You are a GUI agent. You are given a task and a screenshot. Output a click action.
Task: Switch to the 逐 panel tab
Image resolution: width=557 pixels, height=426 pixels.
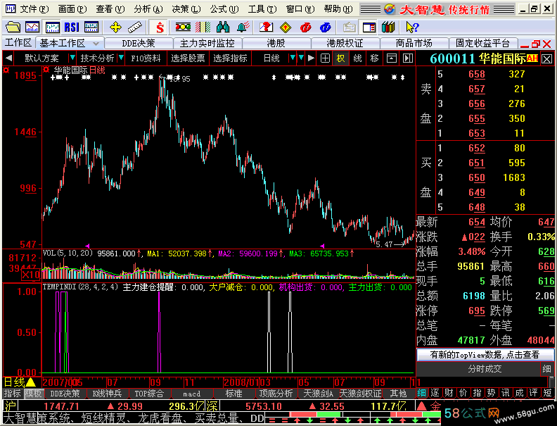(x=435, y=393)
